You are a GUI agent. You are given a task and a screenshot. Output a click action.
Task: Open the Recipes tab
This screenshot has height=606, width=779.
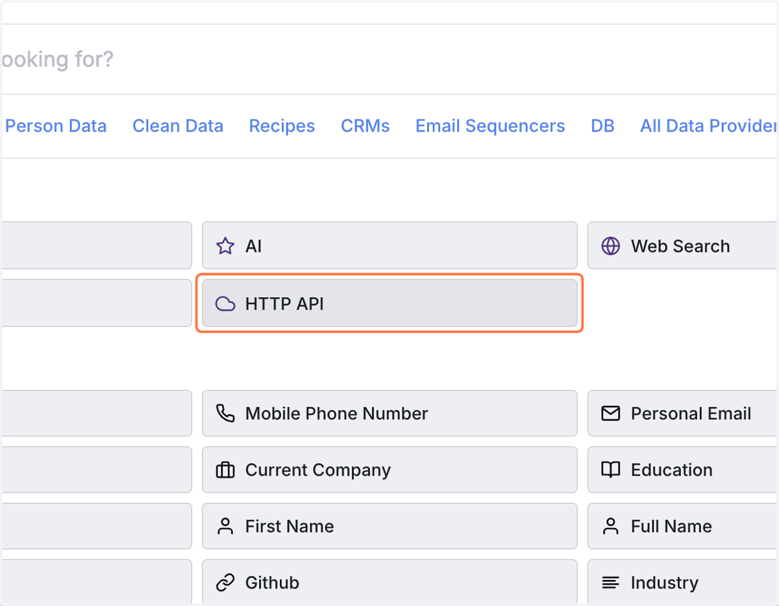point(282,126)
